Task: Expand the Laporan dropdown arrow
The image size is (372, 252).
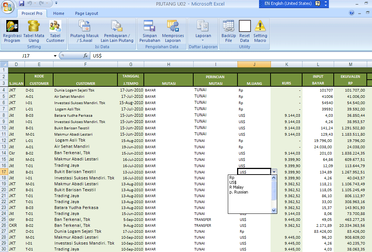Action: 203,40
